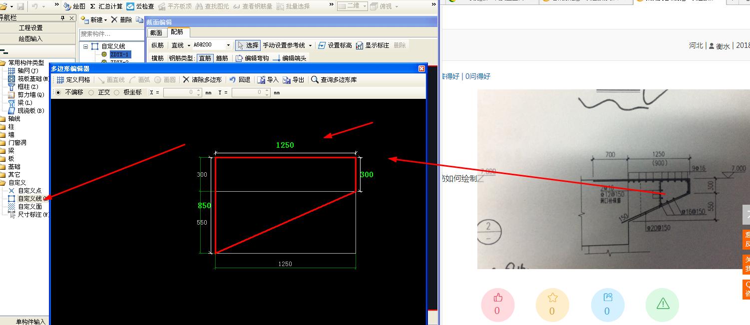Click the Y coordinate input field
The height and width of the screenshot is (325, 750).
pyautogui.click(x=250, y=92)
